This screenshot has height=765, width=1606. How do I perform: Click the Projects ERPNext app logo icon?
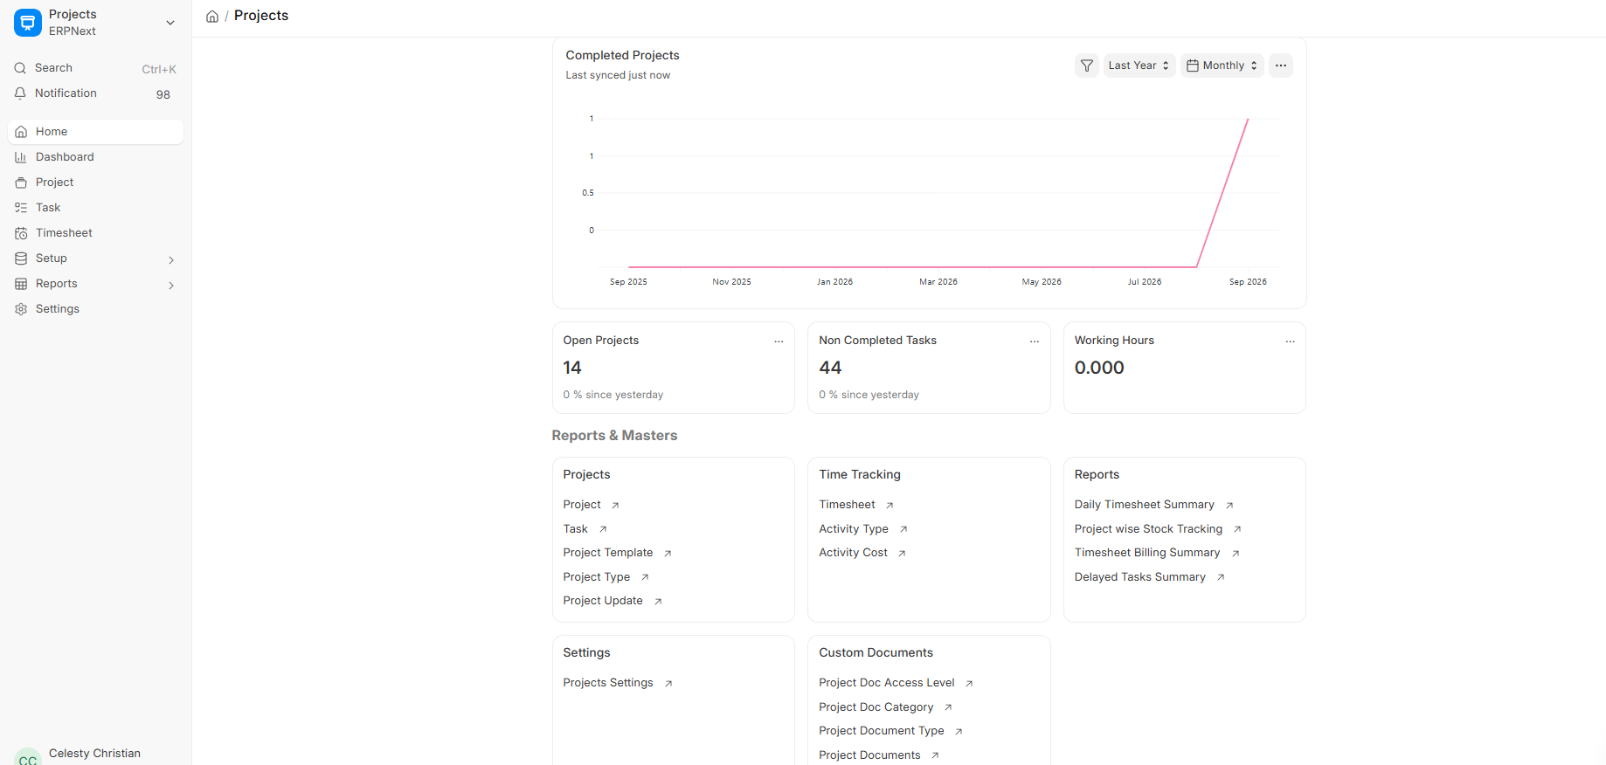click(28, 23)
